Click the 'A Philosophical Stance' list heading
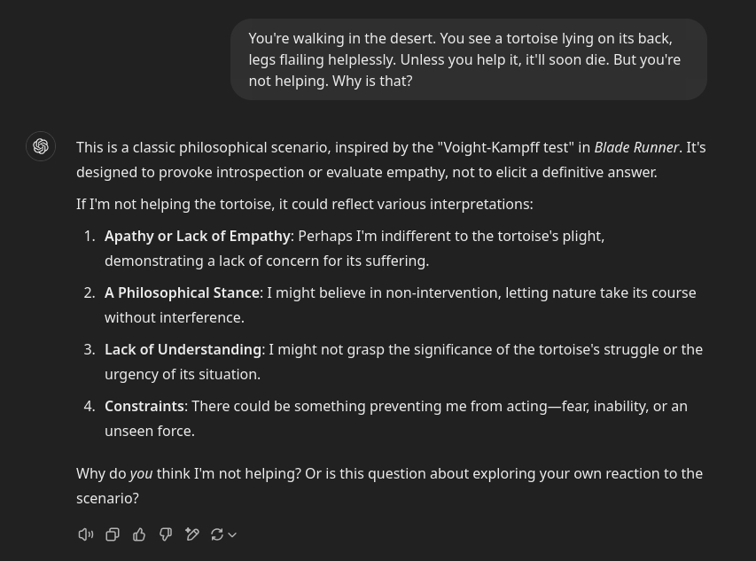 [182, 292]
